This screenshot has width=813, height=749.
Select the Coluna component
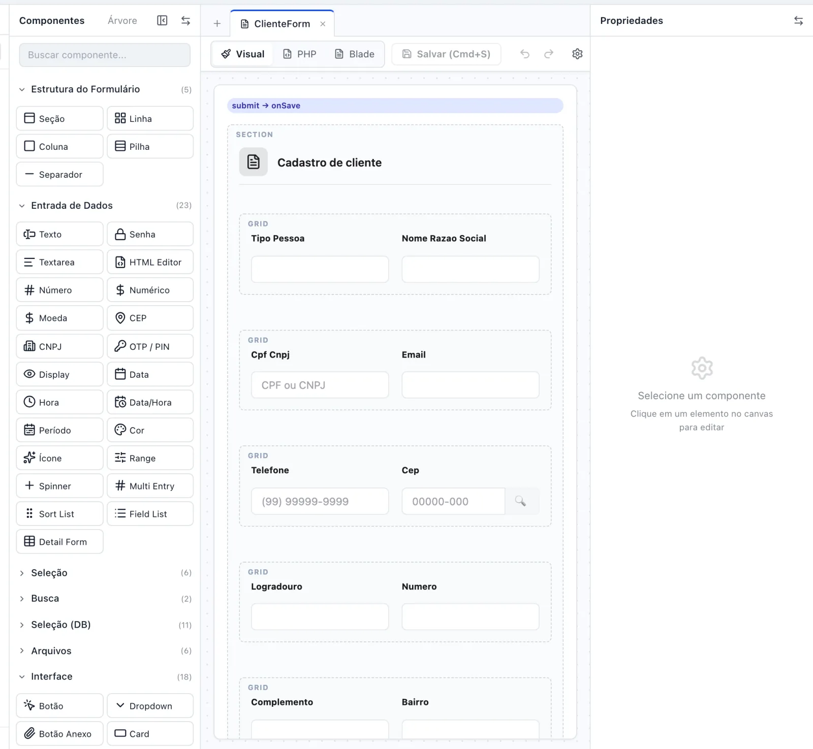[60, 146]
